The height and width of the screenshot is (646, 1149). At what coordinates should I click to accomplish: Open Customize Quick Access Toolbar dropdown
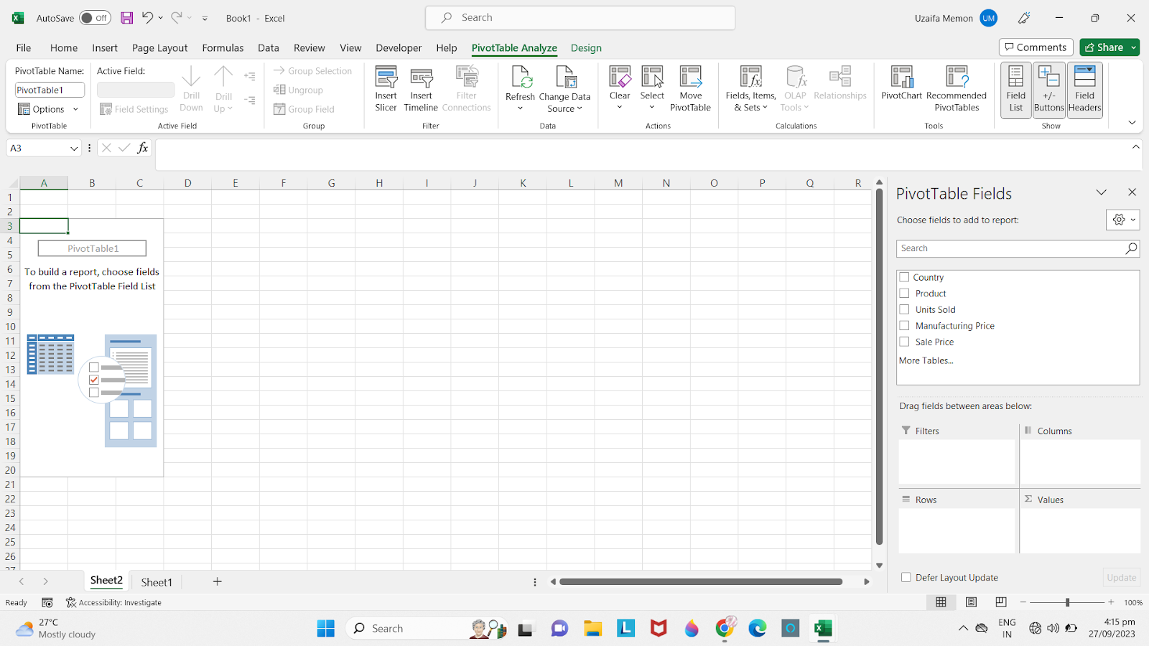point(205,18)
